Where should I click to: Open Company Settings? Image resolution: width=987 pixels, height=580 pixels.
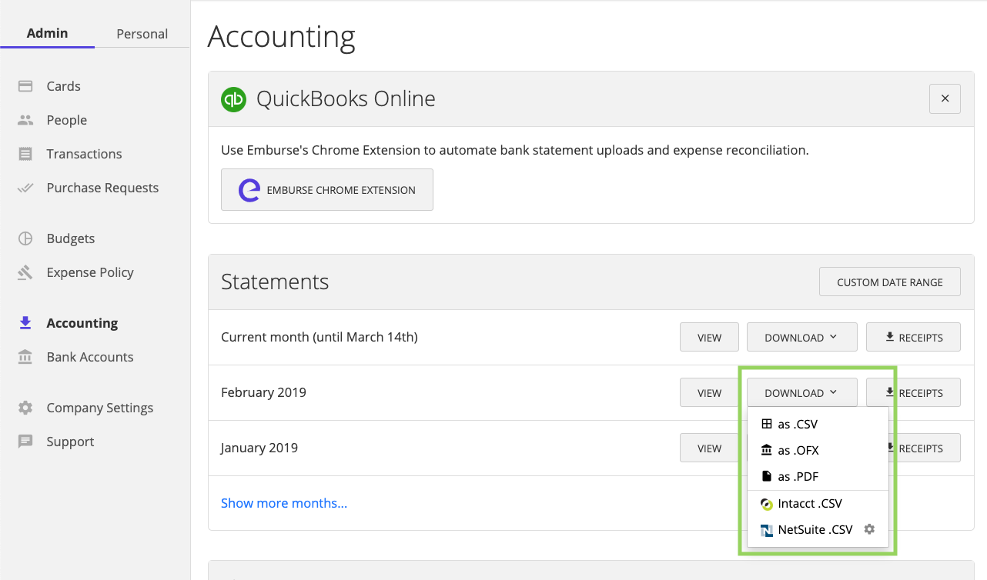point(100,408)
